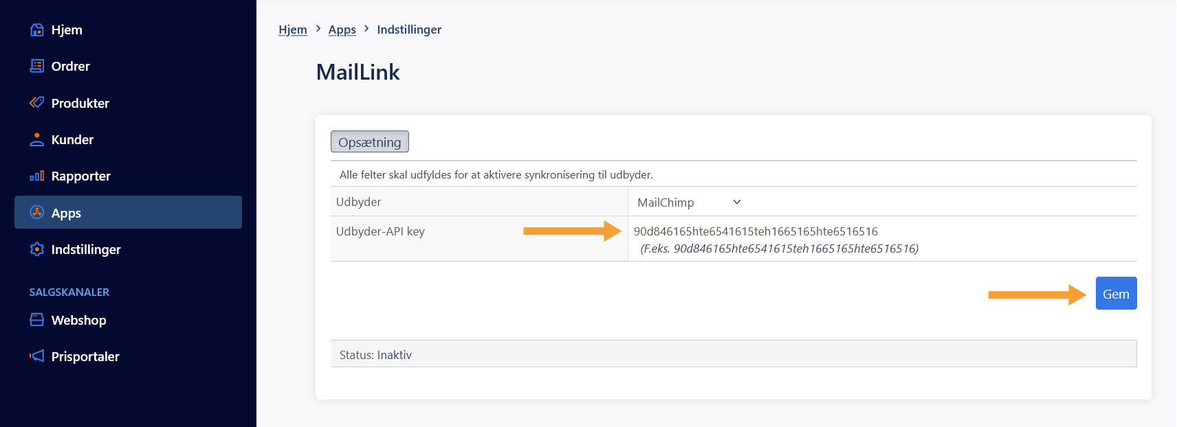1177x427 pixels.
Task: Click the Prisportaler megaphone icon
Action: click(37, 356)
